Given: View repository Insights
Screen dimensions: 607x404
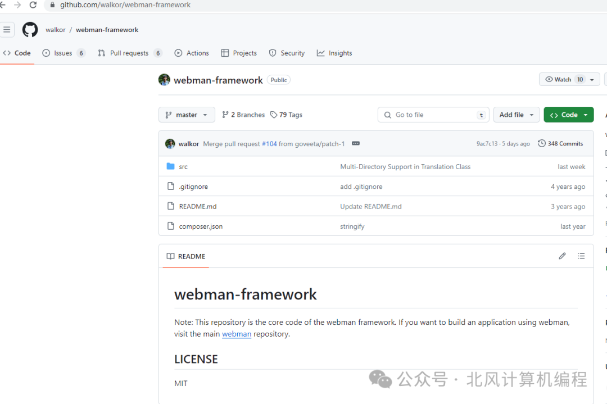Looking at the screenshot, I should pyautogui.click(x=334, y=53).
